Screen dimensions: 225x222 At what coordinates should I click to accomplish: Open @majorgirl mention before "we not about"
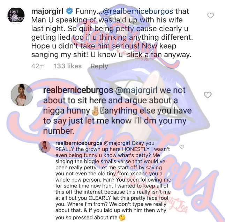click(136, 91)
